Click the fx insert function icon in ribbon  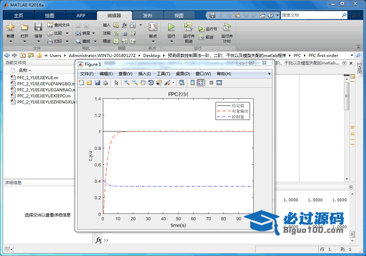(124, 25)
